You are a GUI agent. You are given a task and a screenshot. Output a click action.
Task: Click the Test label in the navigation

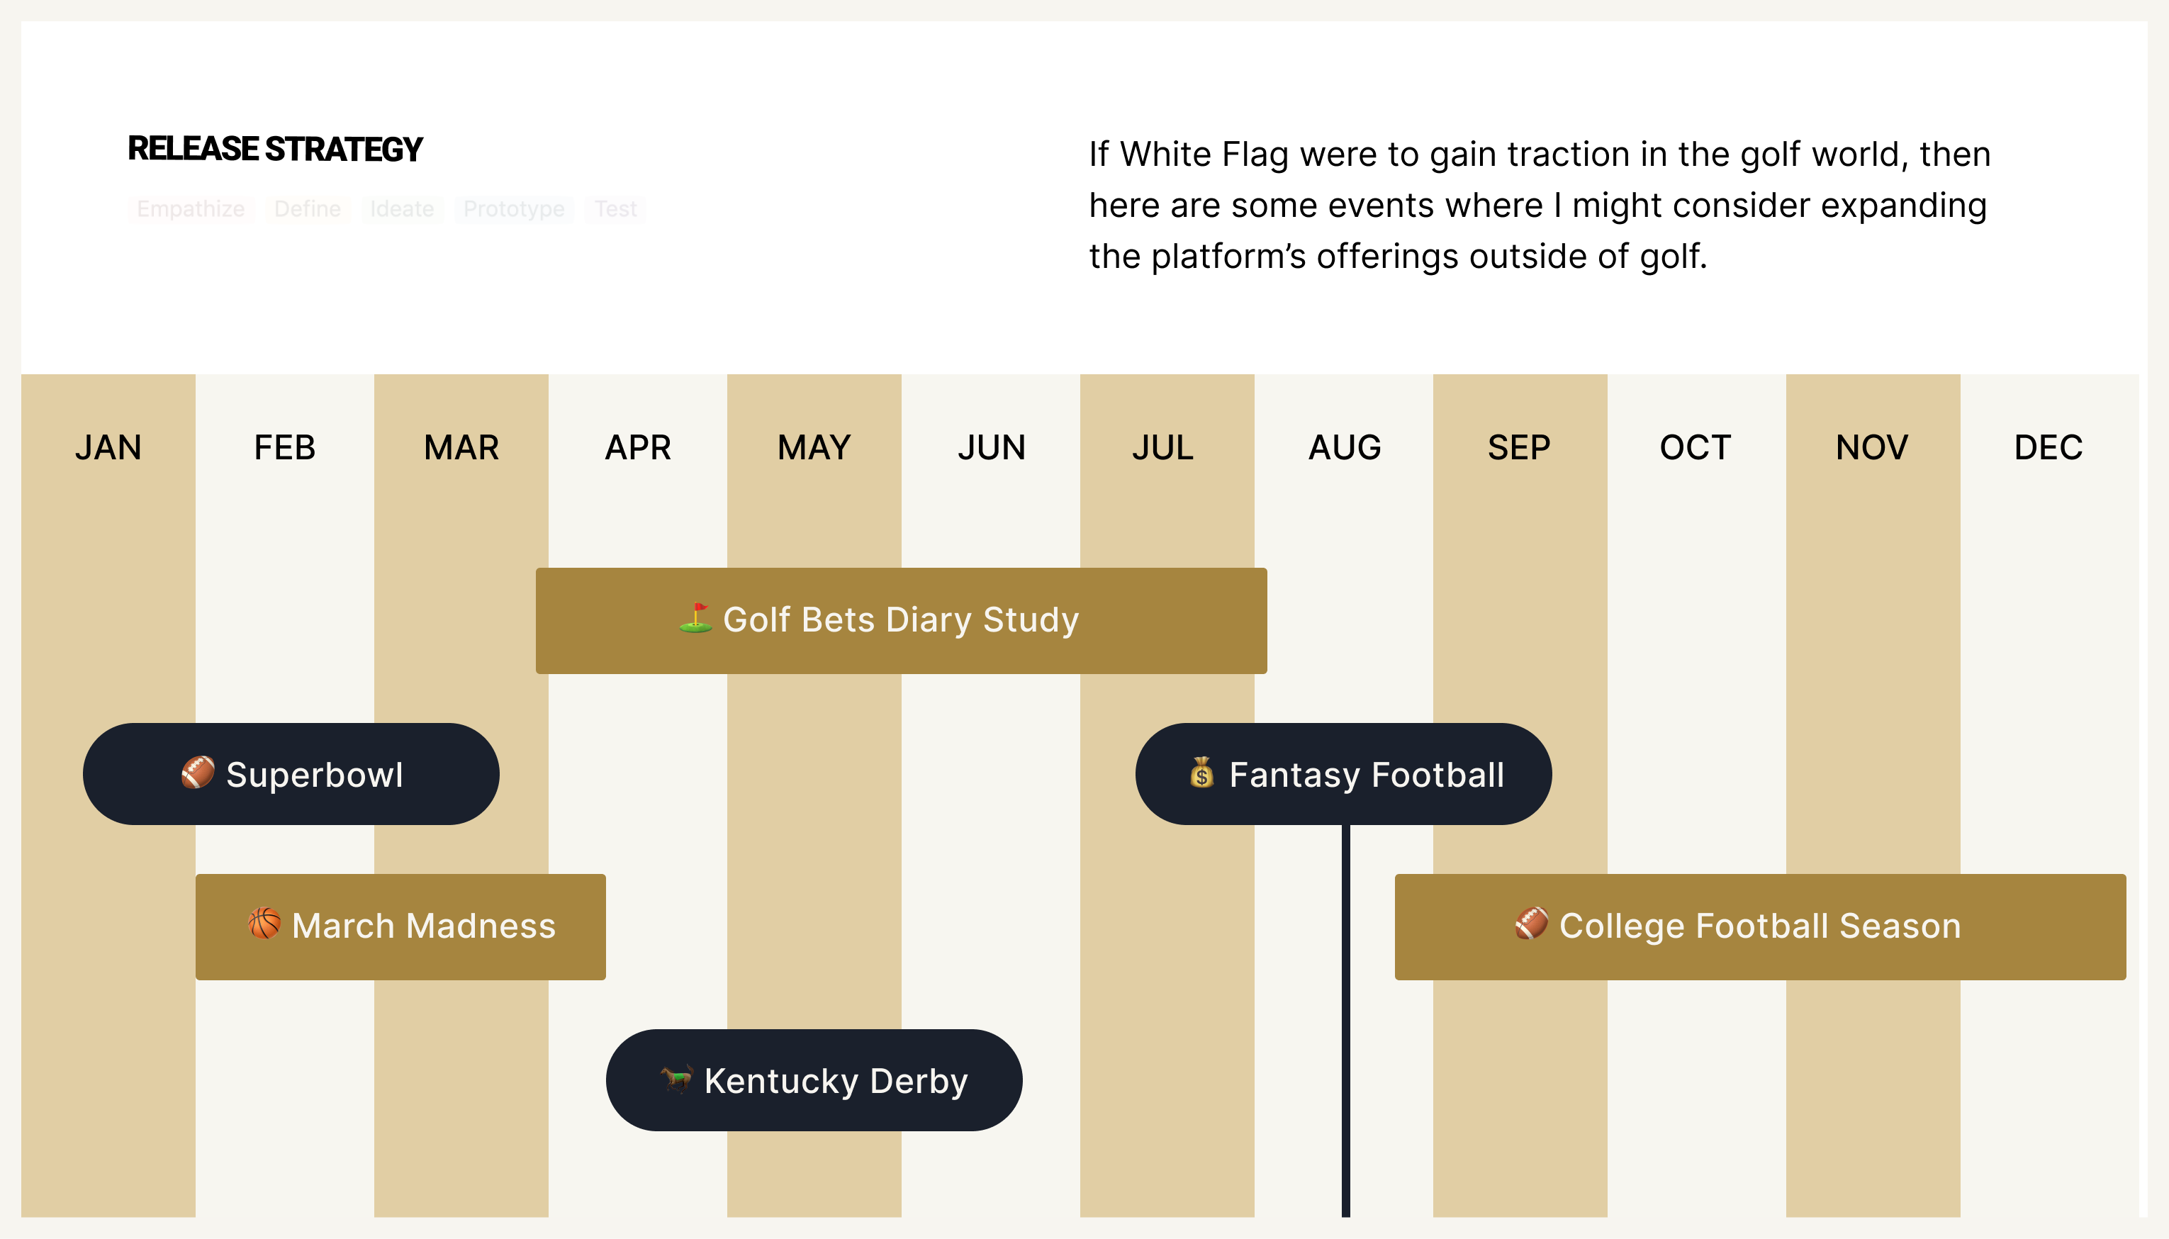pyautogui.click(x=614, y=208)
